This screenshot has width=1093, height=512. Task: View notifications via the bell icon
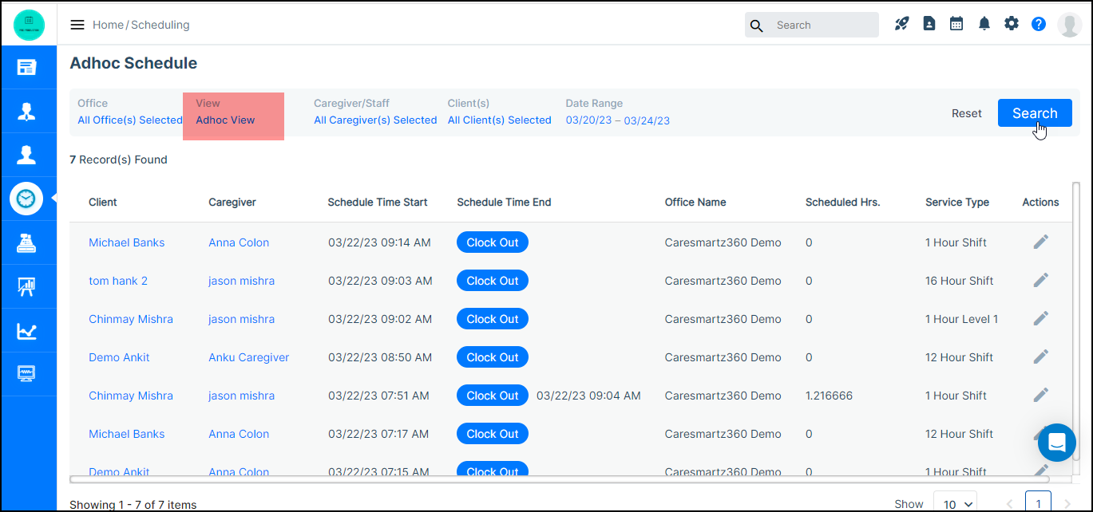coord(984,24)
